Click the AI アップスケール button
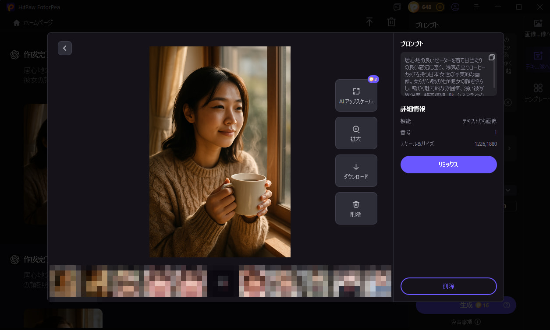The width and height of the screenshot is (550, 330). tap(356, 95)
